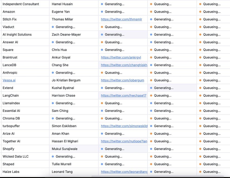
Task: Click the blue status dot in Anthropic's row
Action: (53, 73)
